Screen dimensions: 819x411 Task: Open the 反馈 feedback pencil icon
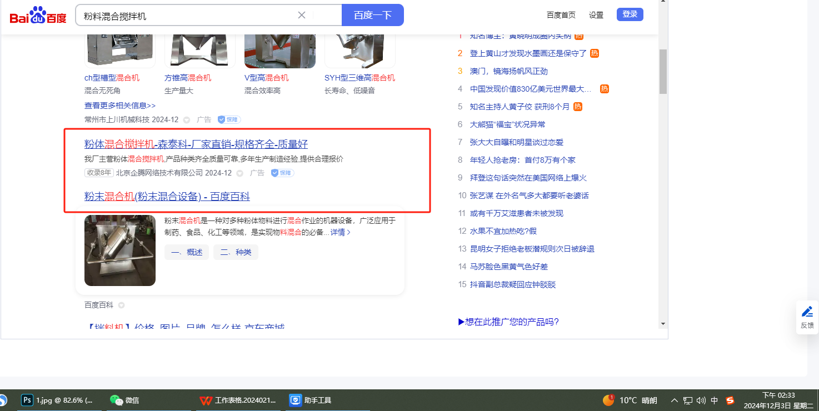pos(807,312)
